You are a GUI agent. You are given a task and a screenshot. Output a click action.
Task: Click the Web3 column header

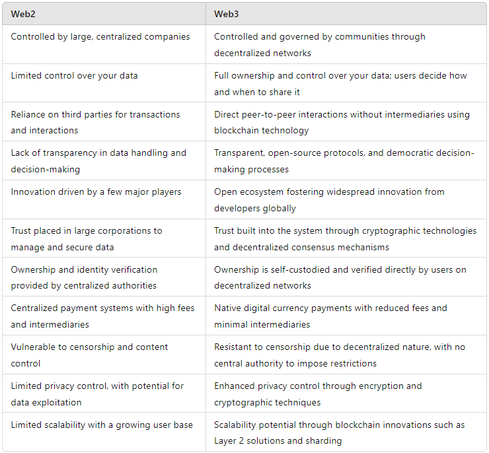tap(227, 14)
